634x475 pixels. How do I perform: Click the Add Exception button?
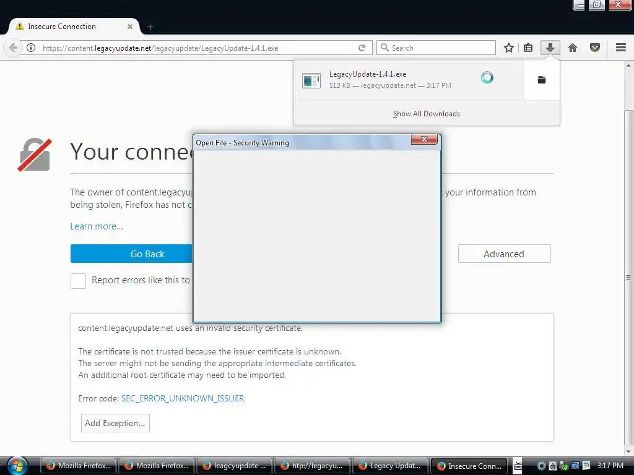tap(115, 423)
